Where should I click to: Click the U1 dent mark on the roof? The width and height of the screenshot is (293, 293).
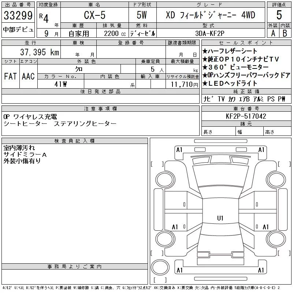[220, 218]
